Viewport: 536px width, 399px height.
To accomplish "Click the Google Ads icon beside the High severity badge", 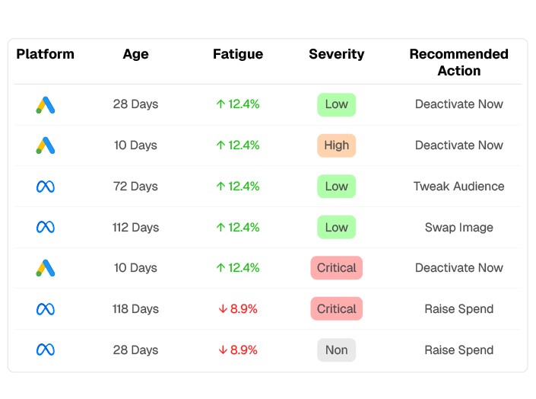I will coord(45,145).
